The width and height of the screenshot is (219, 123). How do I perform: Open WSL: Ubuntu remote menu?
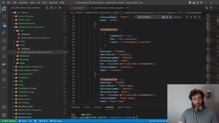coord(9,121)
